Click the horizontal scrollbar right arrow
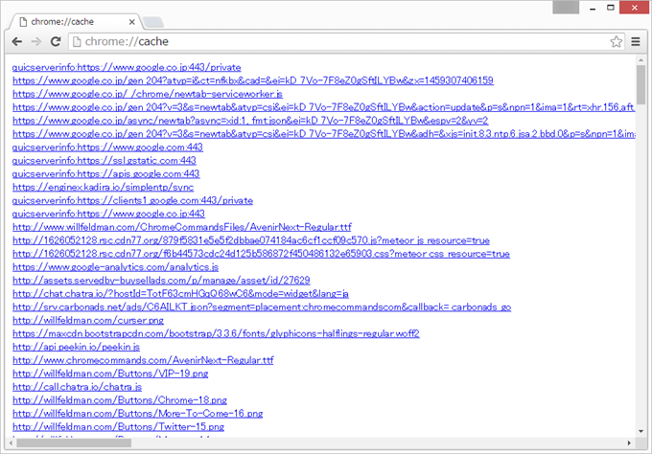This screenshot has width=652, height=454. pyautogui.click(x=627, y=443)
